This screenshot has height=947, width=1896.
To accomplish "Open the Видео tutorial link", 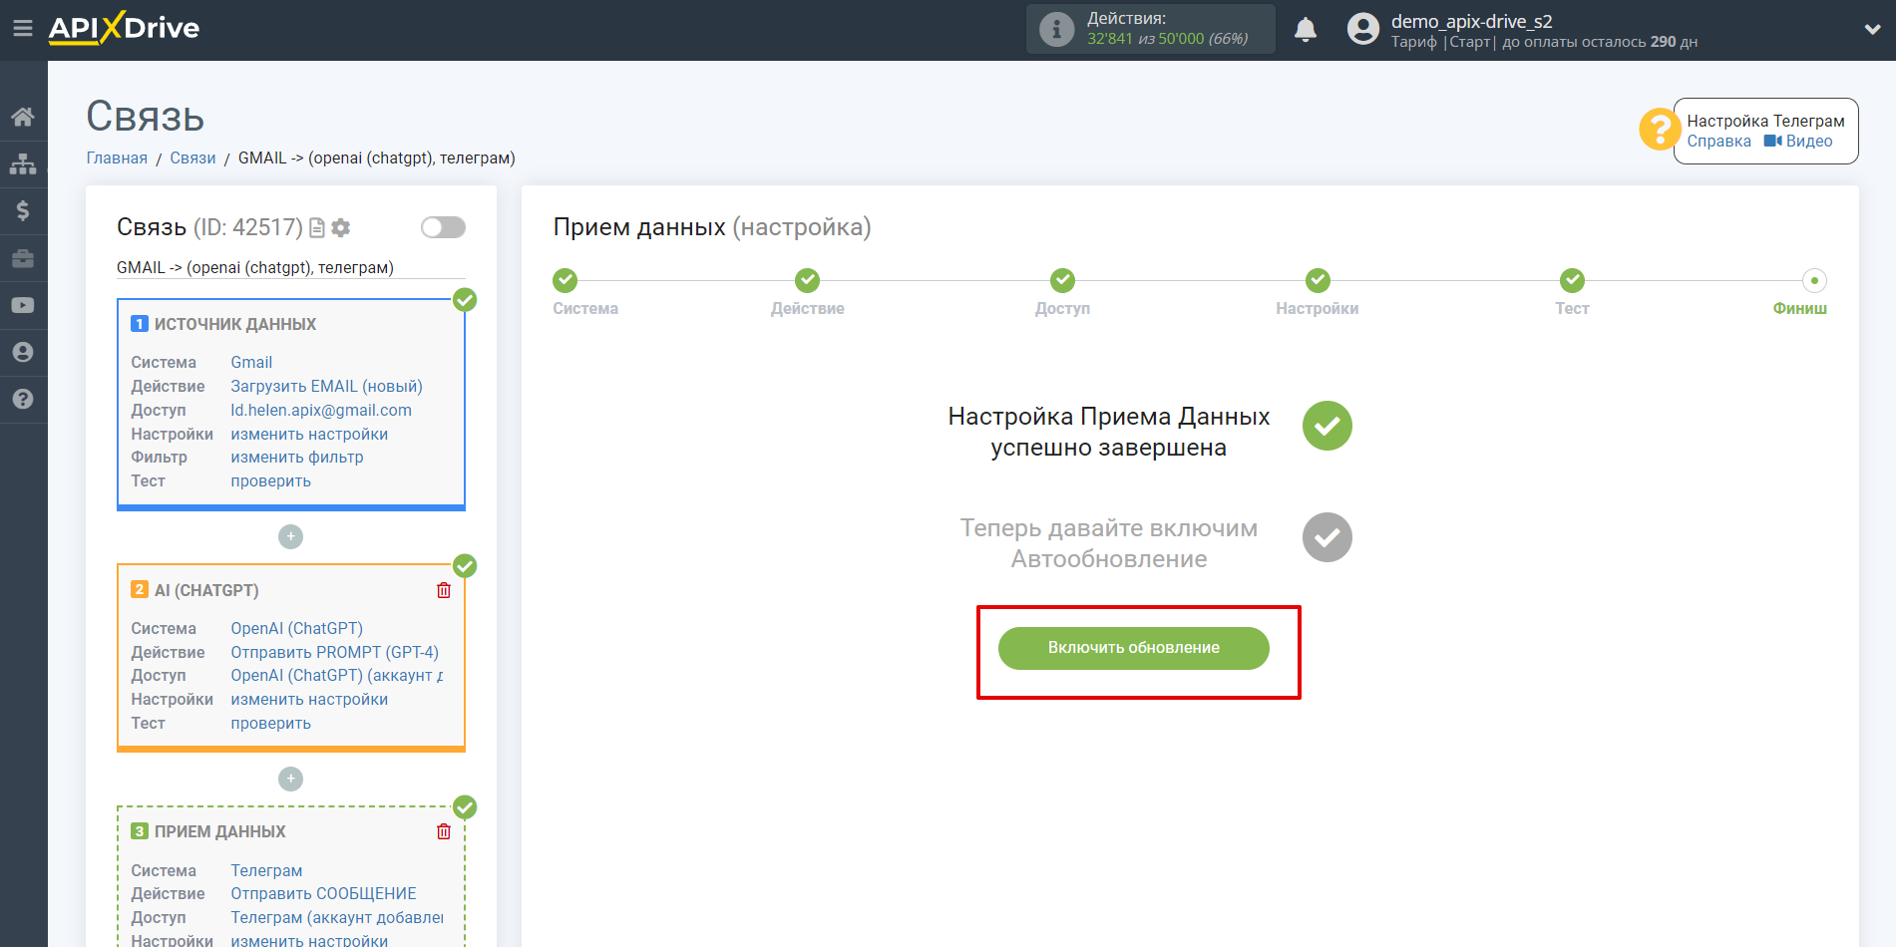I will tap(1798, 142).
